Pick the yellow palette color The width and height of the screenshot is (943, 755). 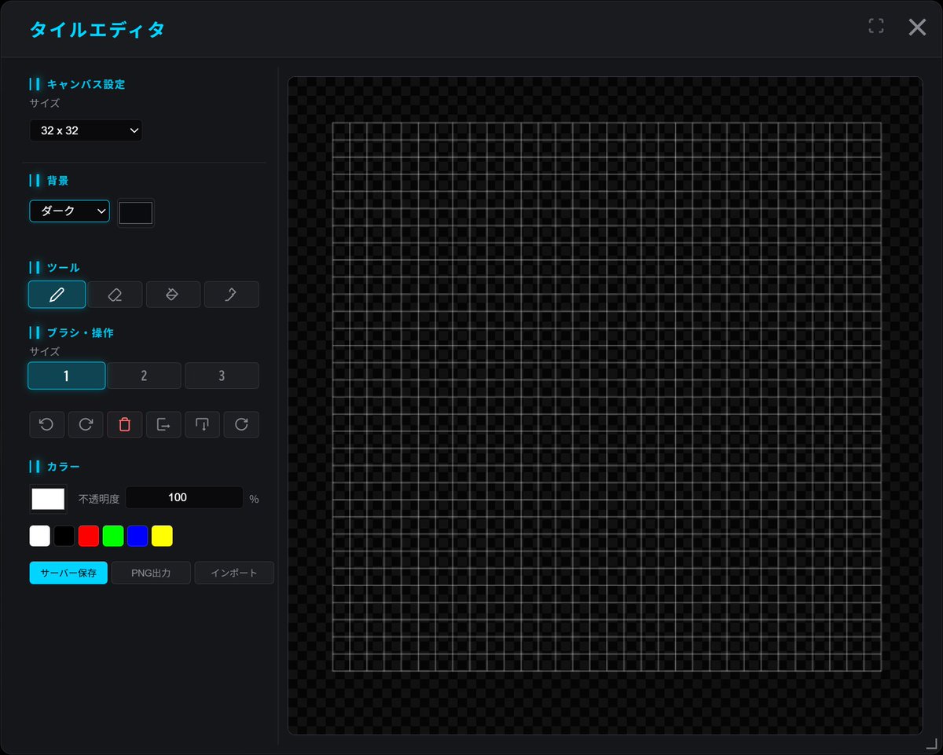pos(162,536)
